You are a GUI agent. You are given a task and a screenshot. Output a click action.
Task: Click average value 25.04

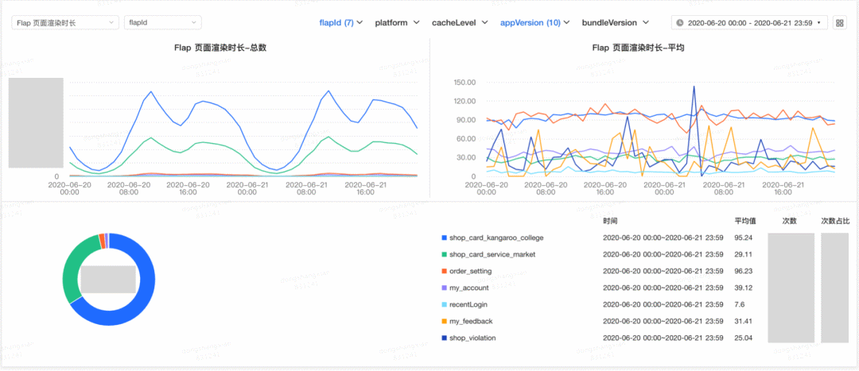coord(744,338)
